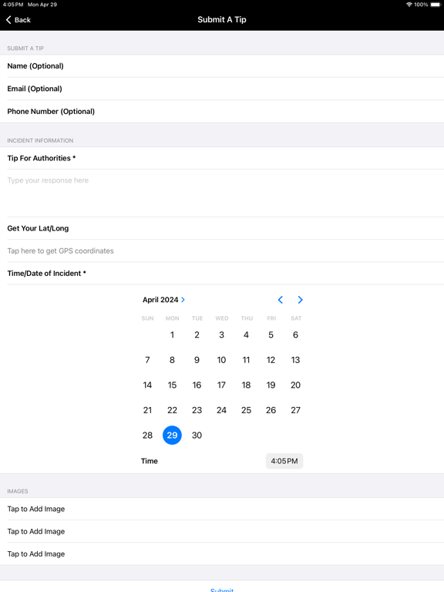Select April 8 in calendar
Image resolution: width=444 pixels, height=592 pixels.
coord(172,360)
